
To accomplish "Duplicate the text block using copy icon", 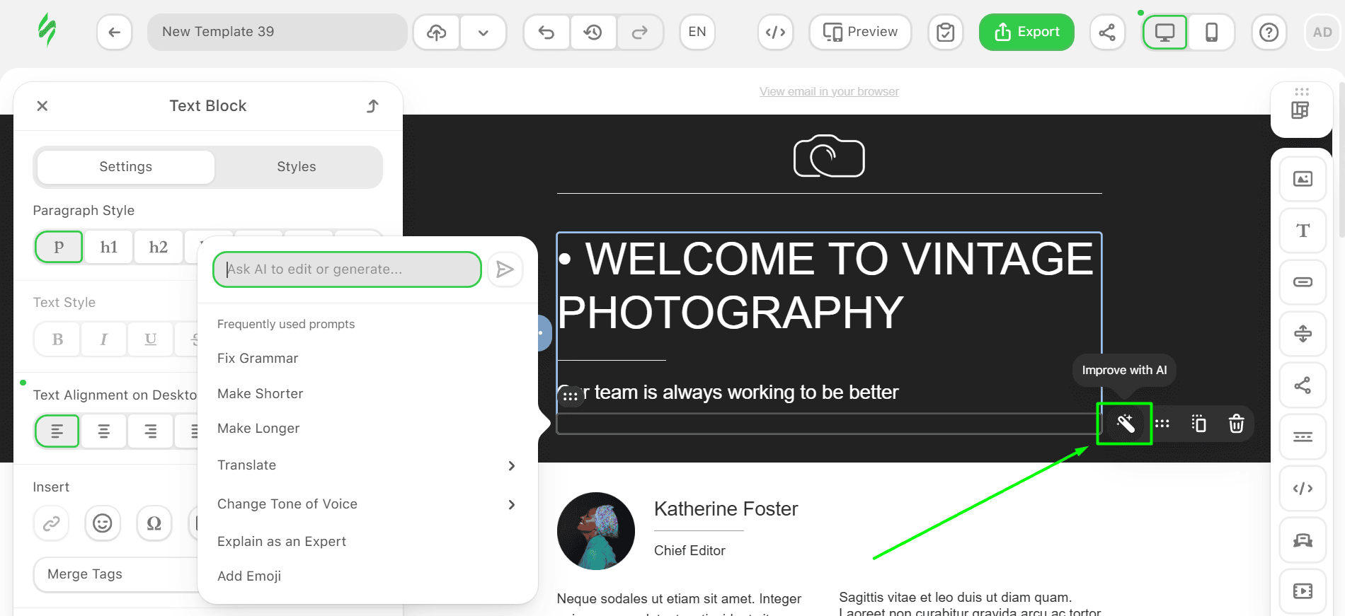I will [x=1198, y=424].
